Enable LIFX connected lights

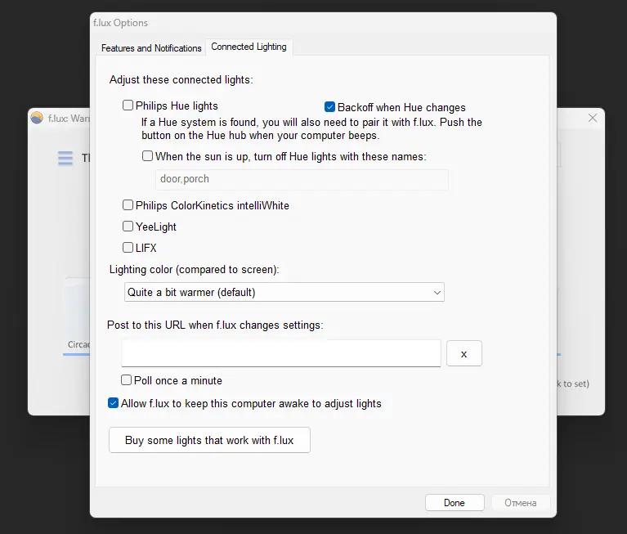pos(128,248)
